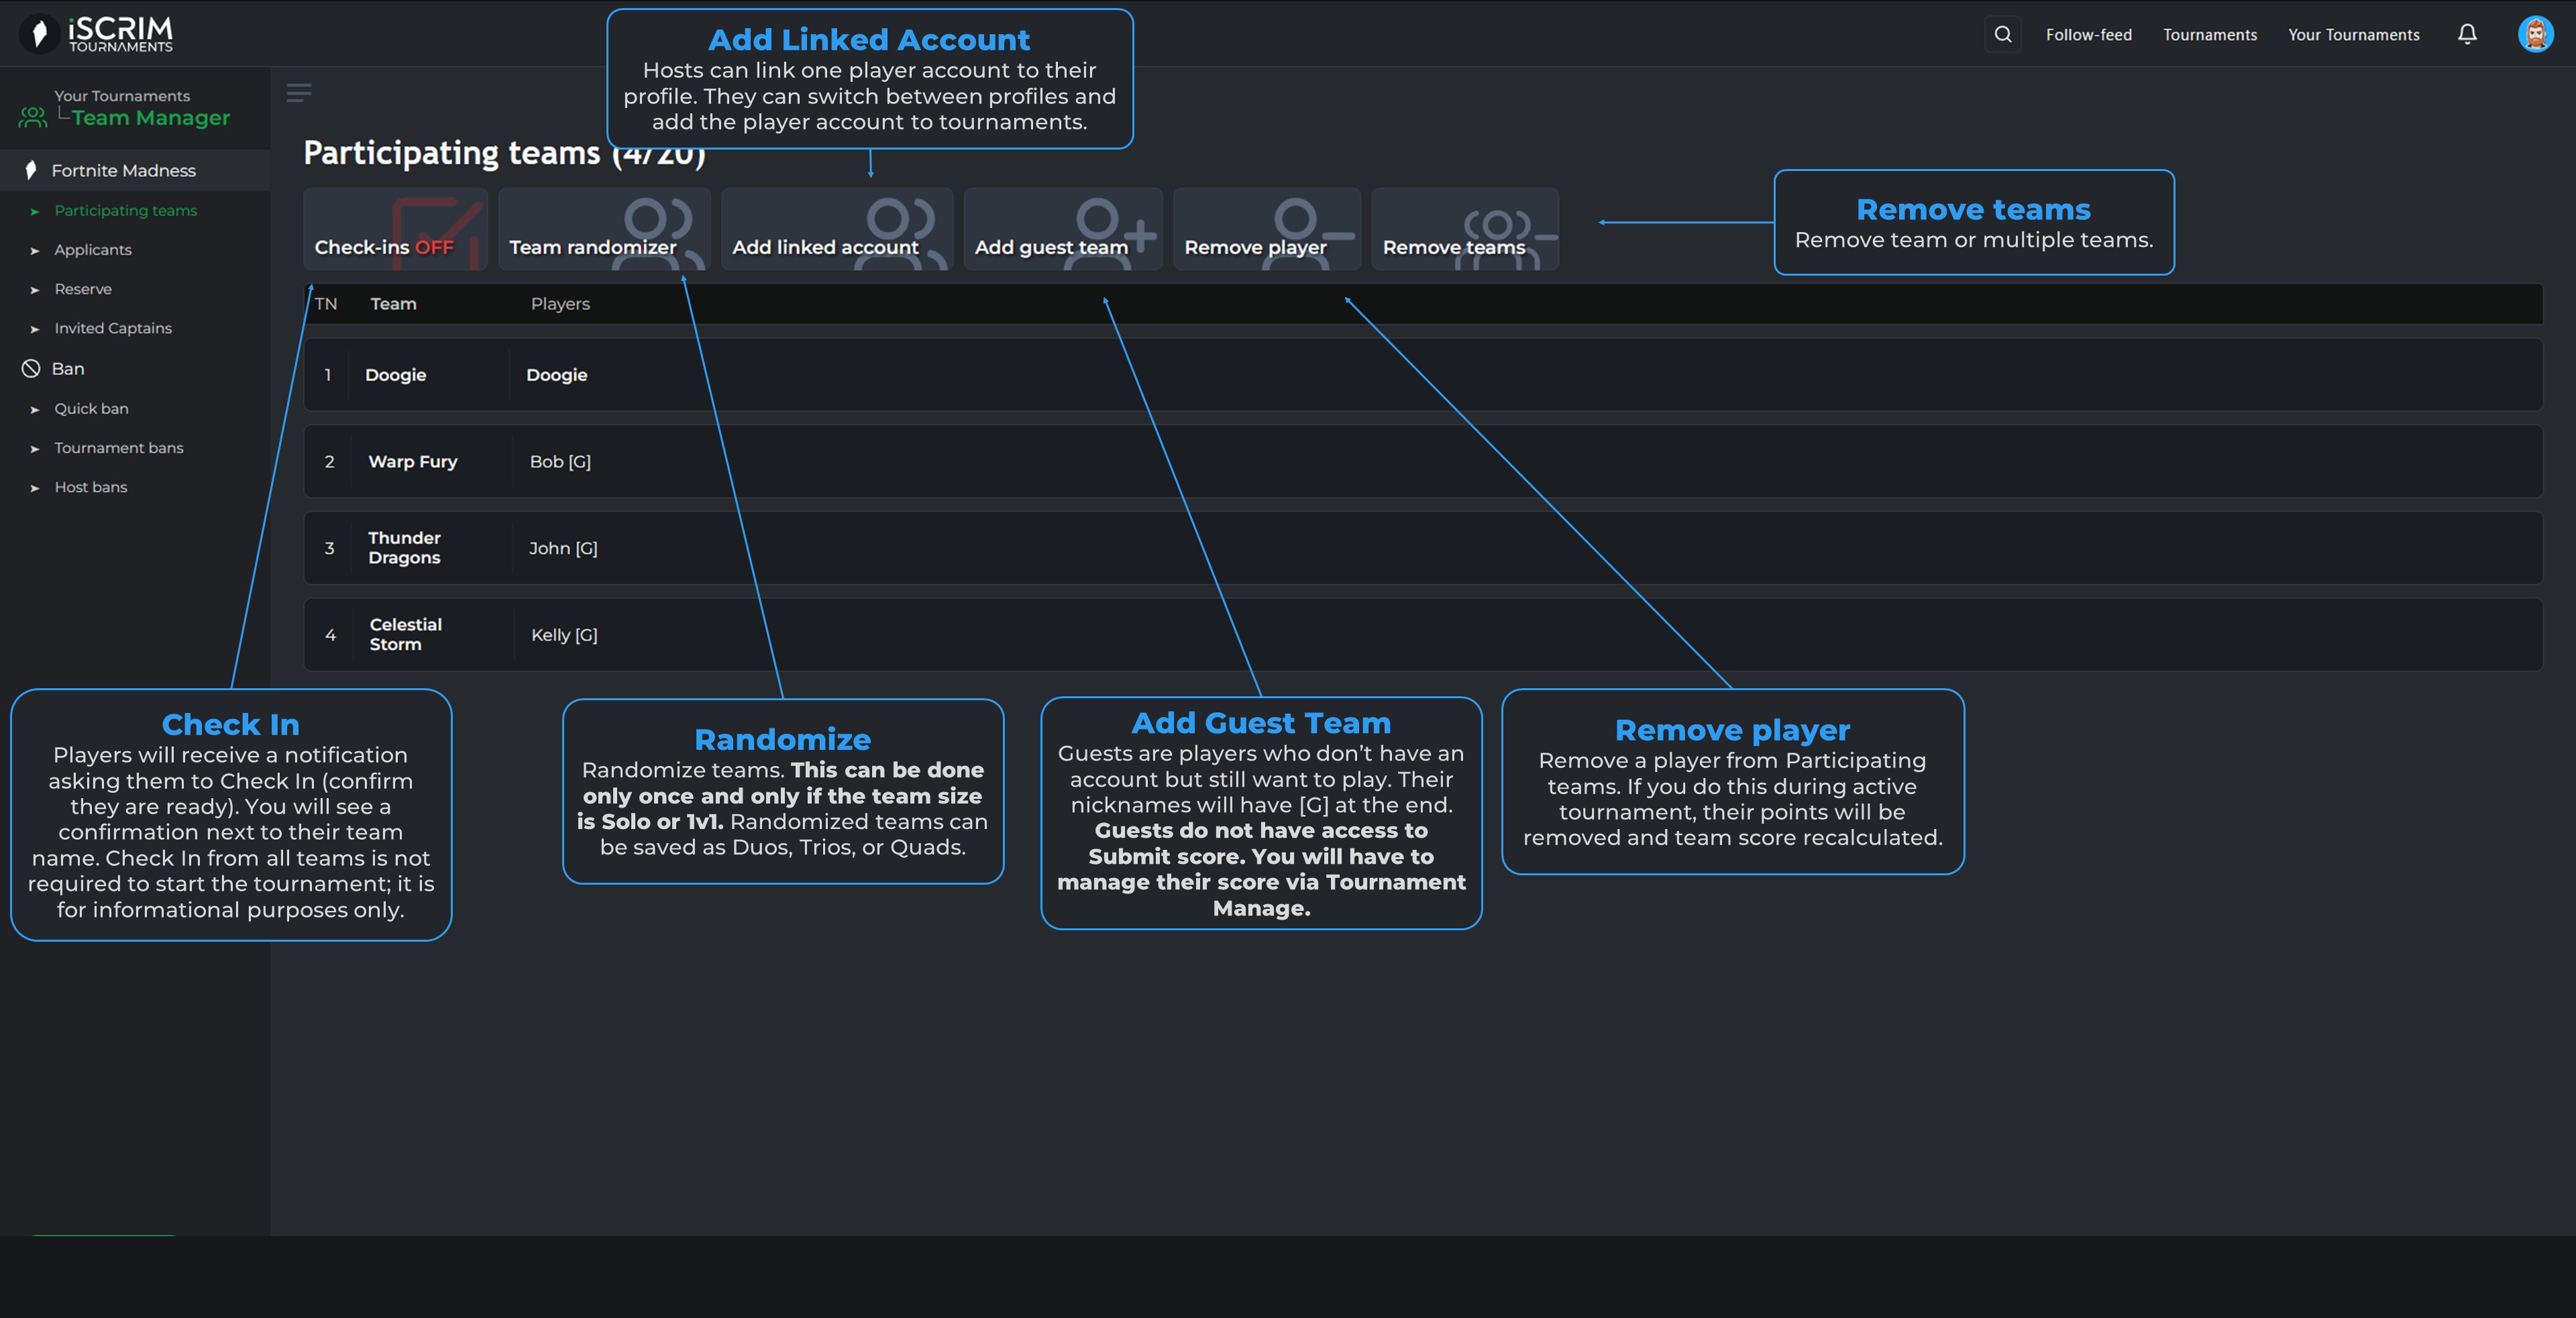Go to Your Tournaments top menu
Viewport: 2576px width, 1318px height.
click(2353, 35)
